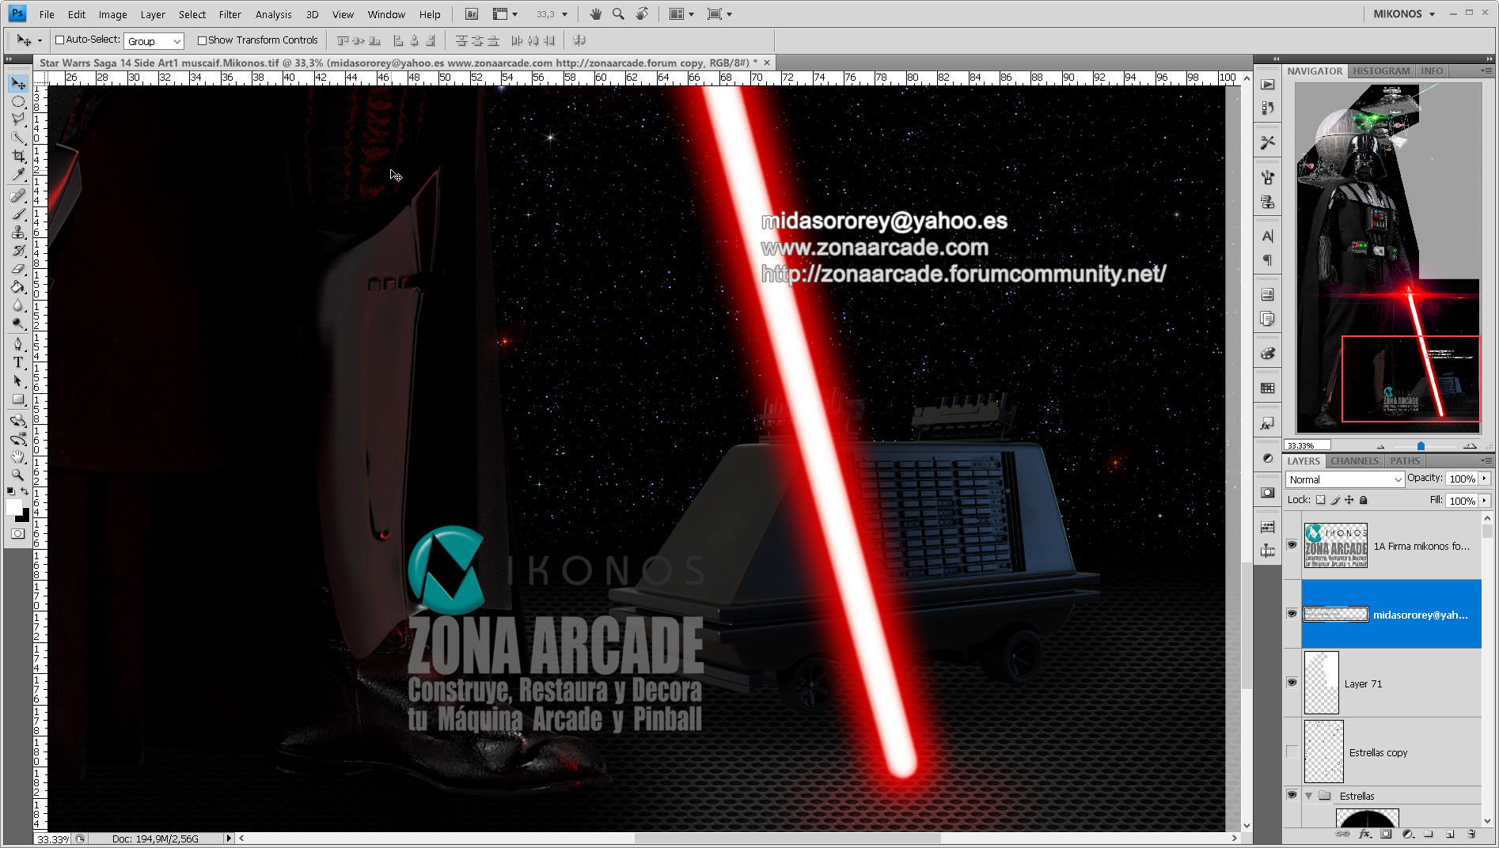1499x848 pixels.
Task: Select the Healing Brush tool
Action: click(x=18, y=195)
